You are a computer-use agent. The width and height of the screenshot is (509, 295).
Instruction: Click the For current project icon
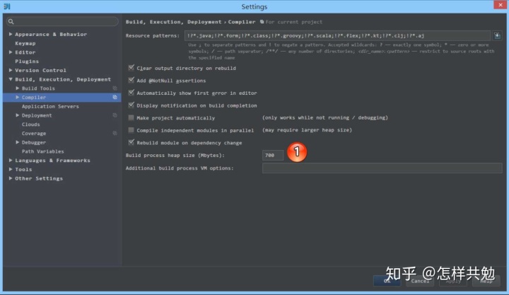coord(262,22)
